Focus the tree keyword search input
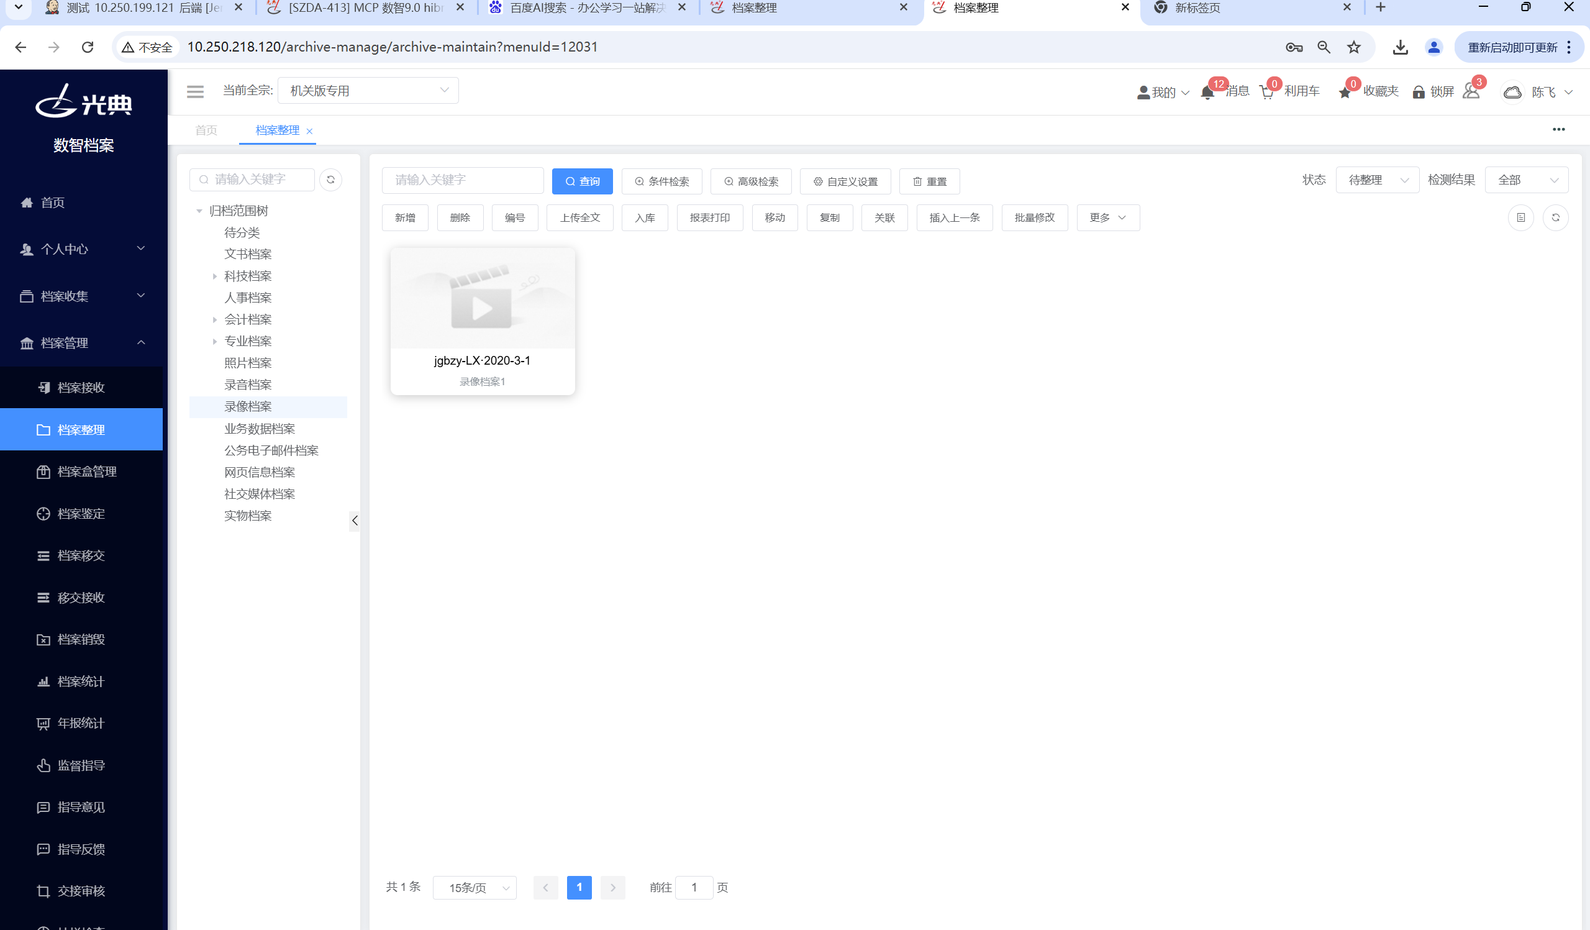 pyautogui.click(x=252, y=180)
